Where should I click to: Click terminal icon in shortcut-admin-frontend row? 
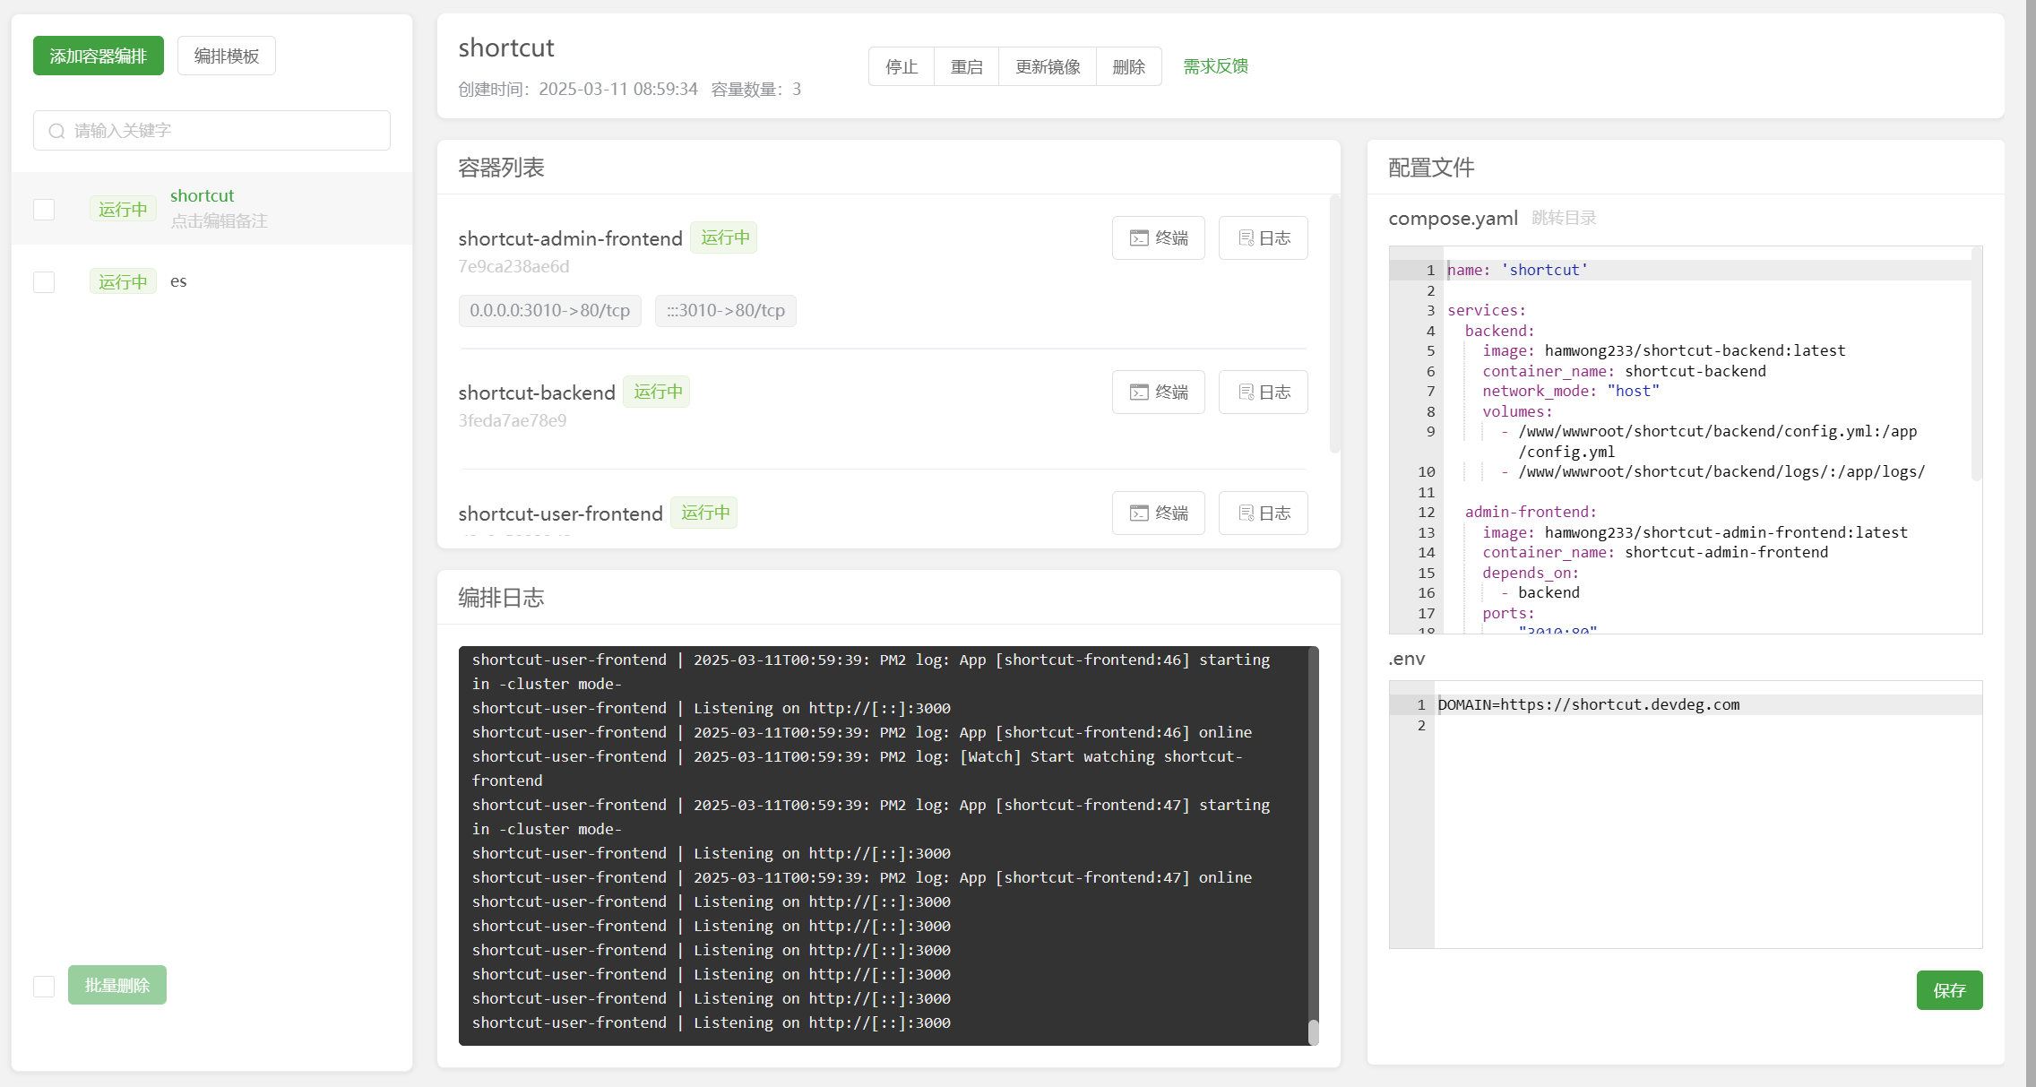pos(1139,237)
